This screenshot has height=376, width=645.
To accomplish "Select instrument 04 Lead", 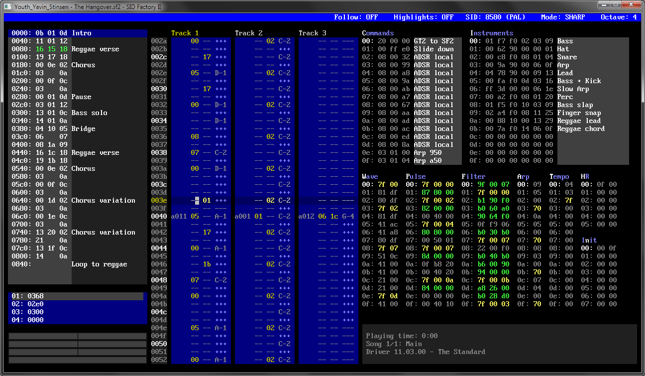I will point(549,73).
